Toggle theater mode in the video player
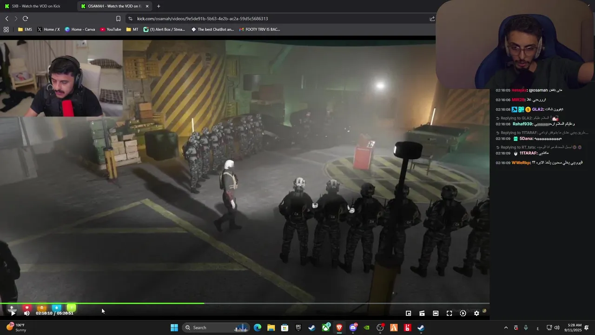The image size is (595, 335). point(436,313)
